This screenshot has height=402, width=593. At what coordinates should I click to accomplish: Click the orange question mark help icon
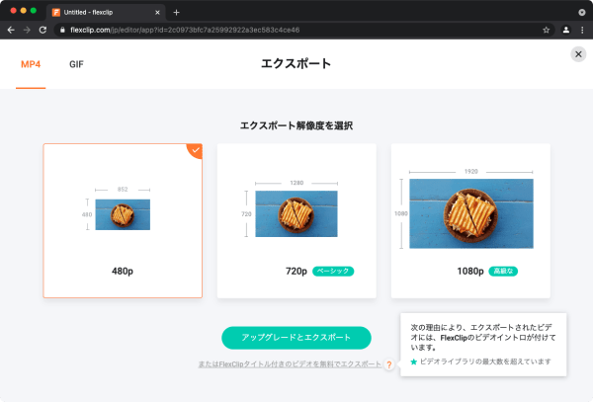tap(388, 364)
